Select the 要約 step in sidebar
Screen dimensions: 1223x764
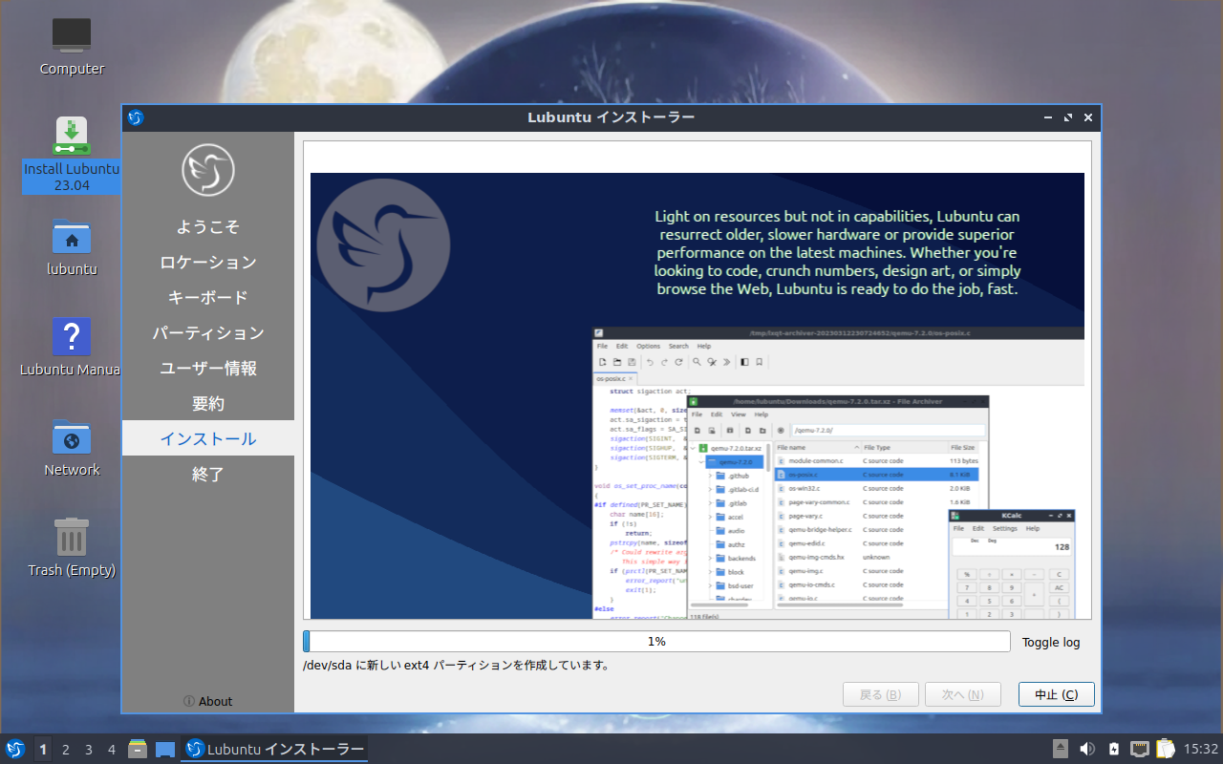coord(208,404)
